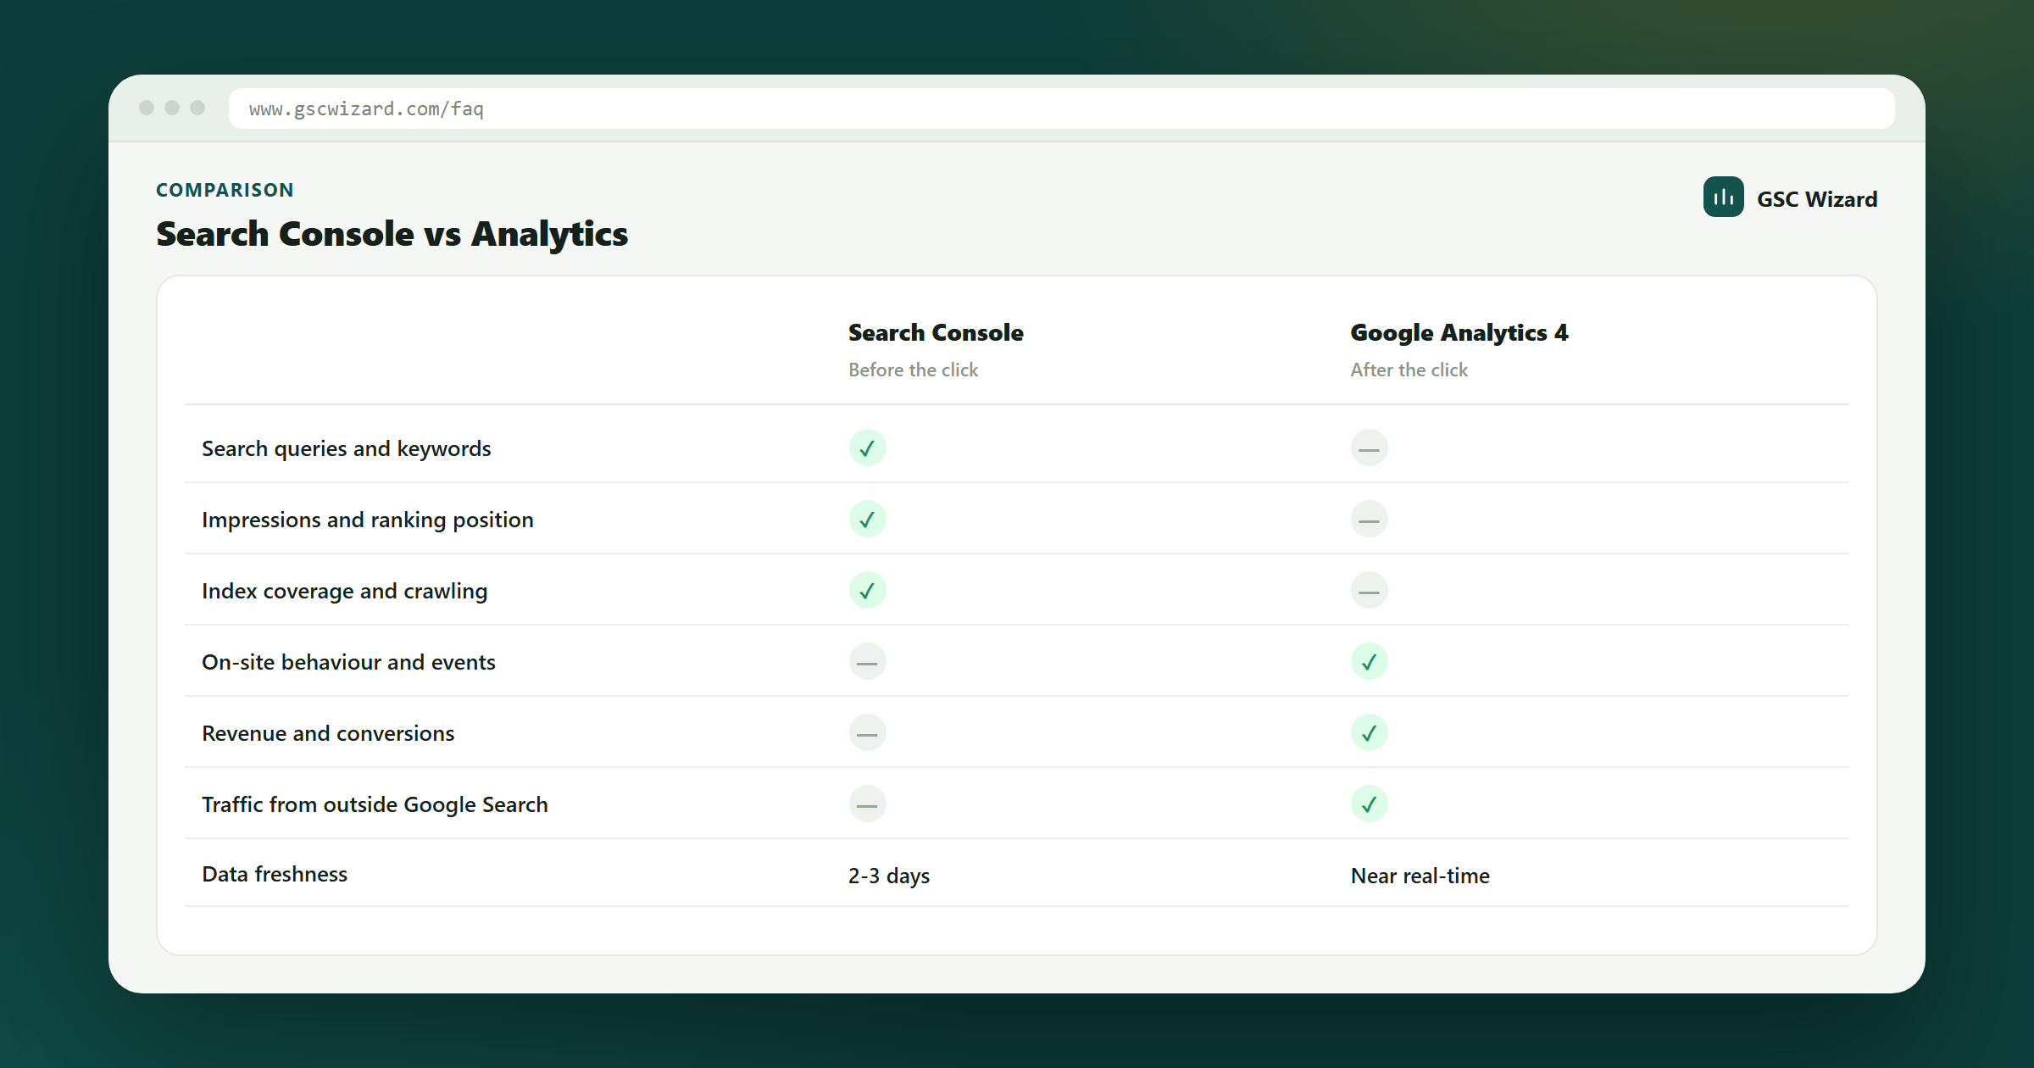Viewport: 2034px width, 1068px height.
Task: Click the 'Search queries and keywords' row label
Action: tap(346, 448)
